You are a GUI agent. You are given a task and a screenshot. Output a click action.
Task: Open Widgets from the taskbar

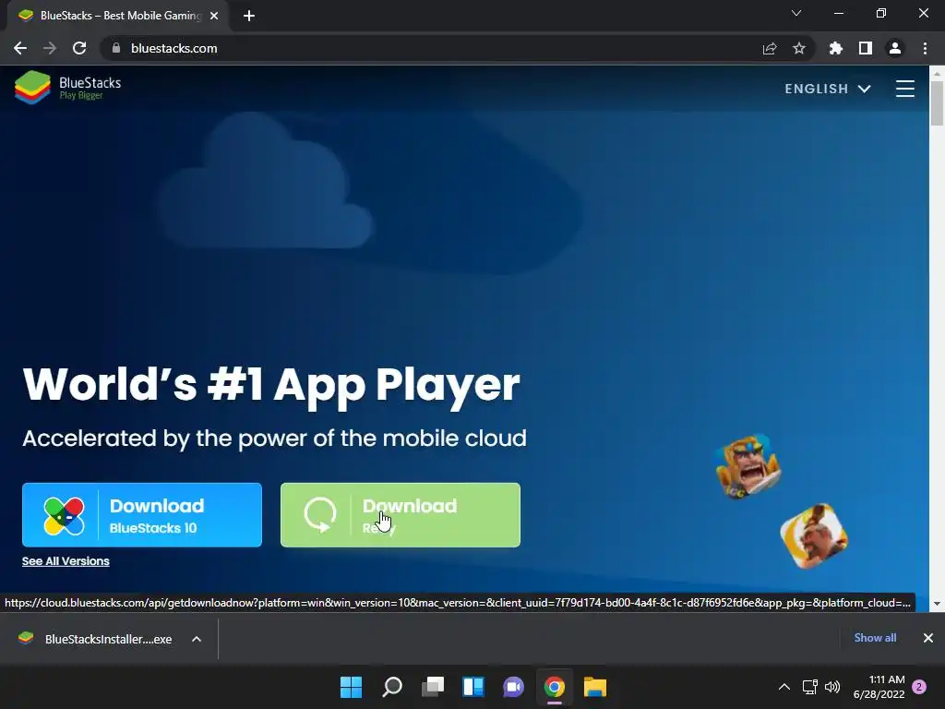tap(473, 687)
